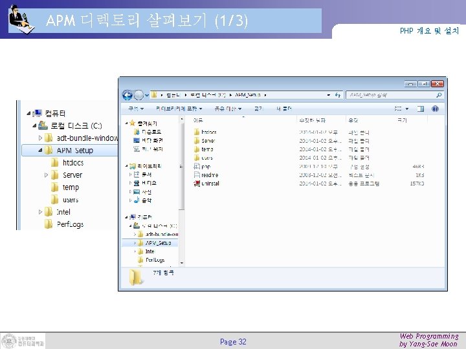Click 라이브러리 icon in Explorer navigation pane
The height and width of the screenshot is (349, 466).
[133, 166]
